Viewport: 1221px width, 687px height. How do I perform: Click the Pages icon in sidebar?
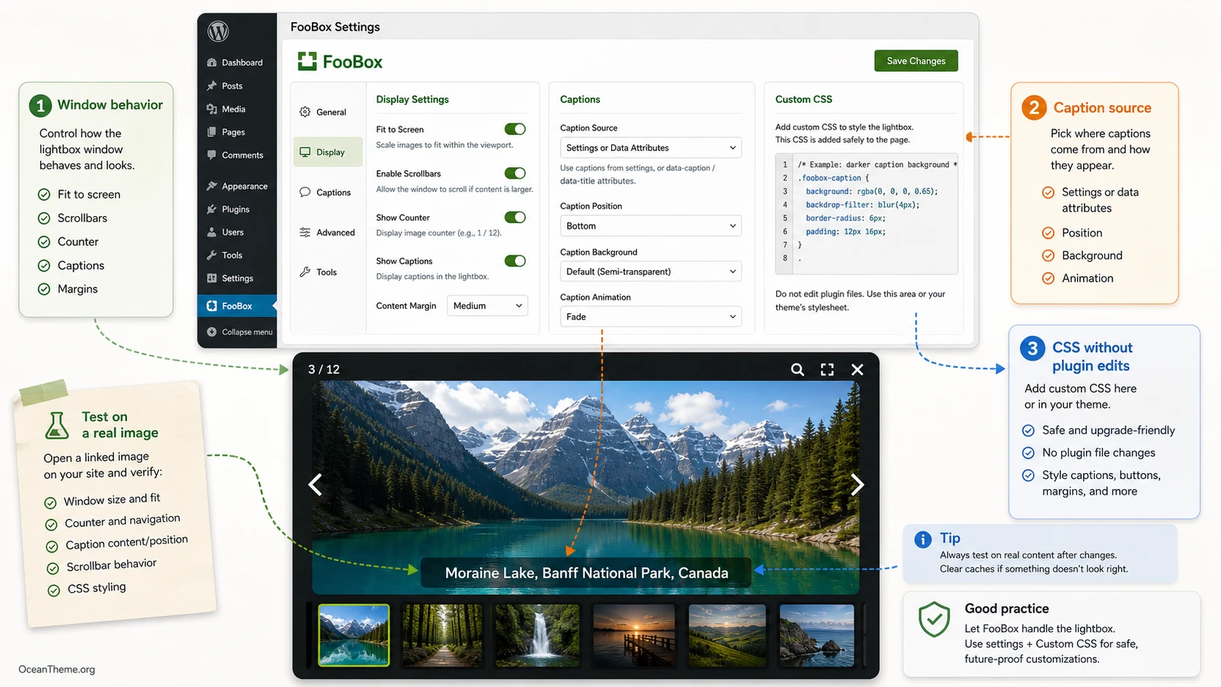point(212,132)
